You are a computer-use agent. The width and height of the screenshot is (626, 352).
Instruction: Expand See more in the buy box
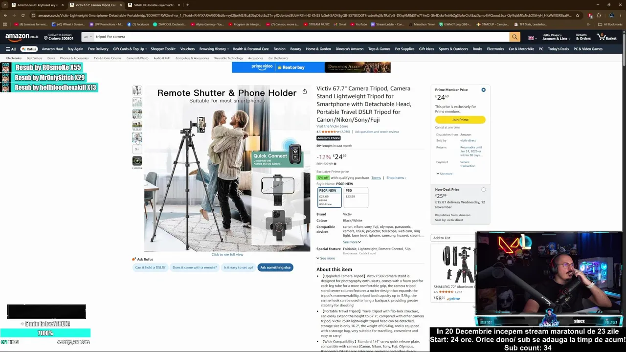point(445,174)
